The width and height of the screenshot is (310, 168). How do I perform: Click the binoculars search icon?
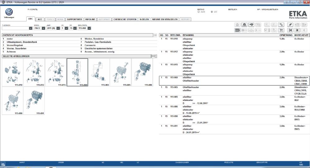point(251,25)
